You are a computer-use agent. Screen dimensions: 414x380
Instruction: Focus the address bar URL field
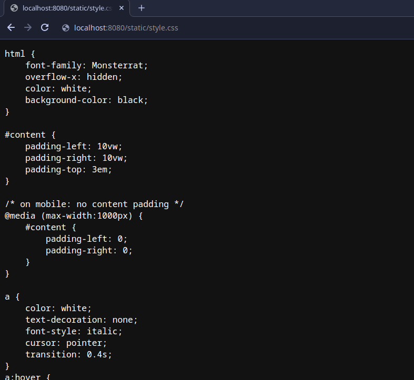126,28
